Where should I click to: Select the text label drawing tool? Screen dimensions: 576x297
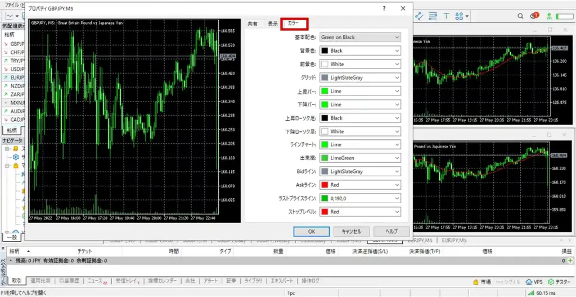pos(447,16)
